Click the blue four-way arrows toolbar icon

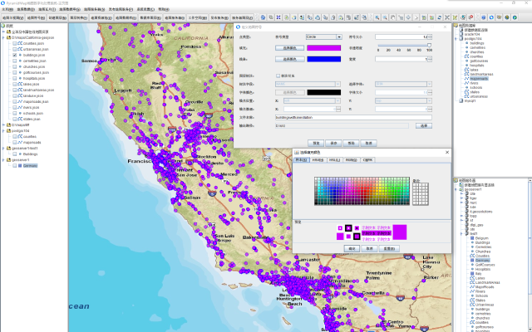tap(408, 17)
